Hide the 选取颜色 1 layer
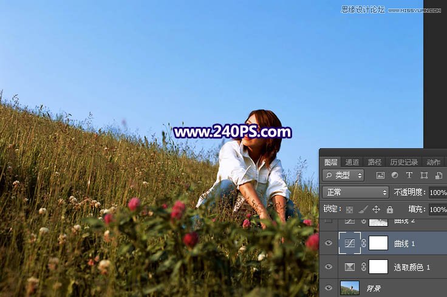447x297 pixels. pyautogui.click(x=329, y=267)
